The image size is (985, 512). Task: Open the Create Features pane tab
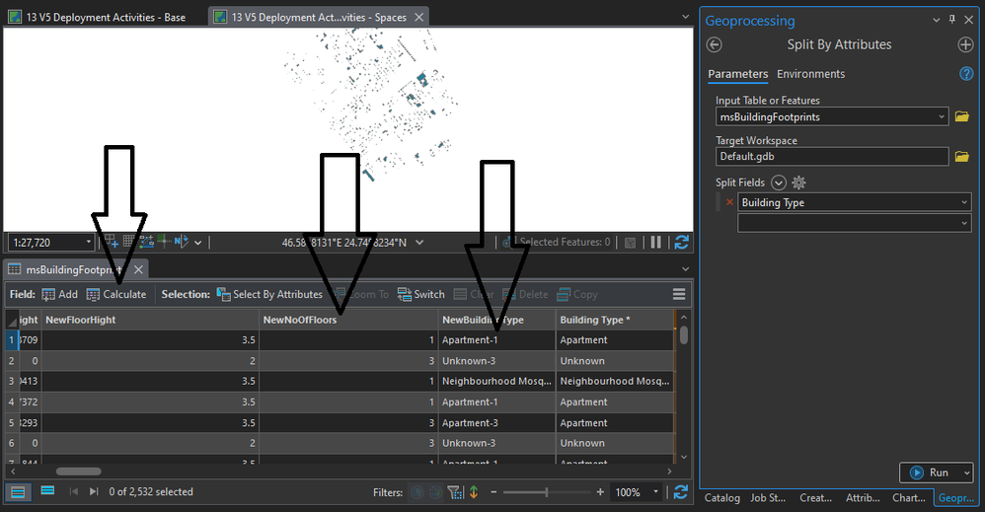coord(815,497)
